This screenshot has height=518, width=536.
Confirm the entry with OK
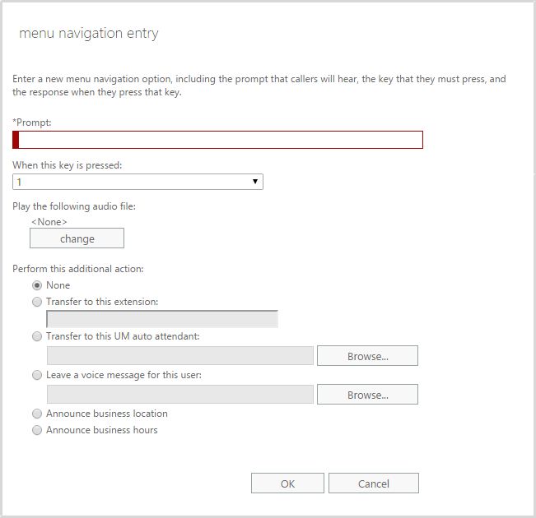[x=287, y=483]
